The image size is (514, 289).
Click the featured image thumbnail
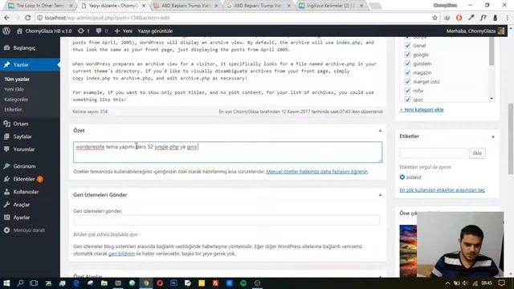point(408,250)
